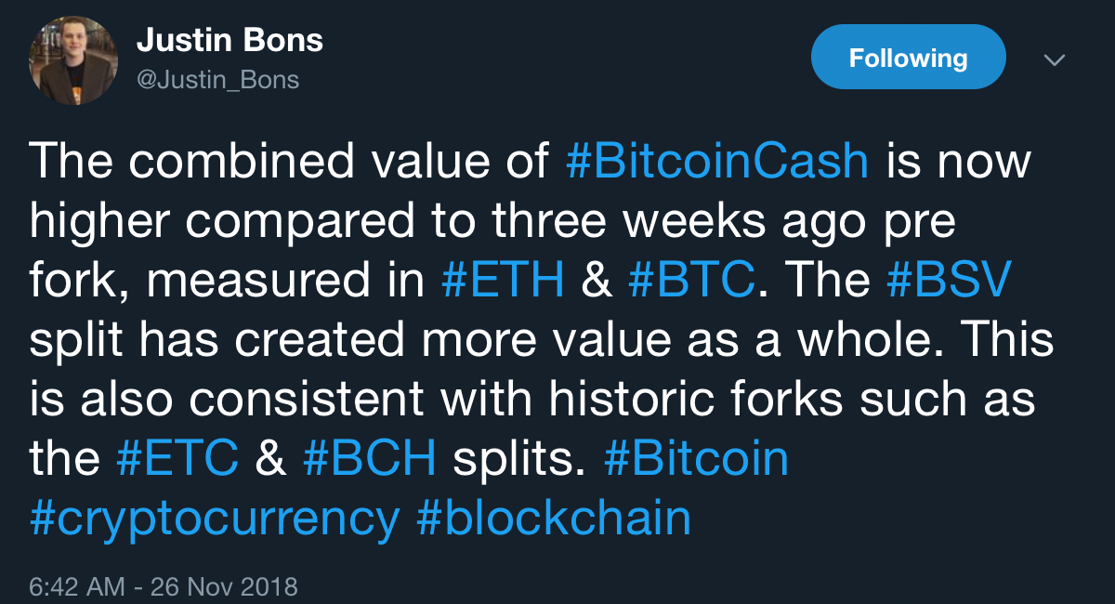Toggle the Following button

point(908,58)
